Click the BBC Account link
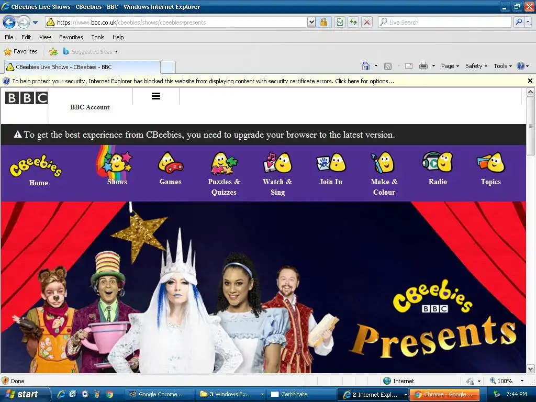The image size is (536, 402). [90, 107]
